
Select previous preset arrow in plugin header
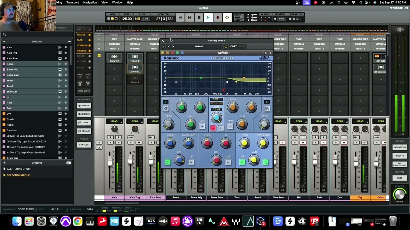tap(169, 46)
